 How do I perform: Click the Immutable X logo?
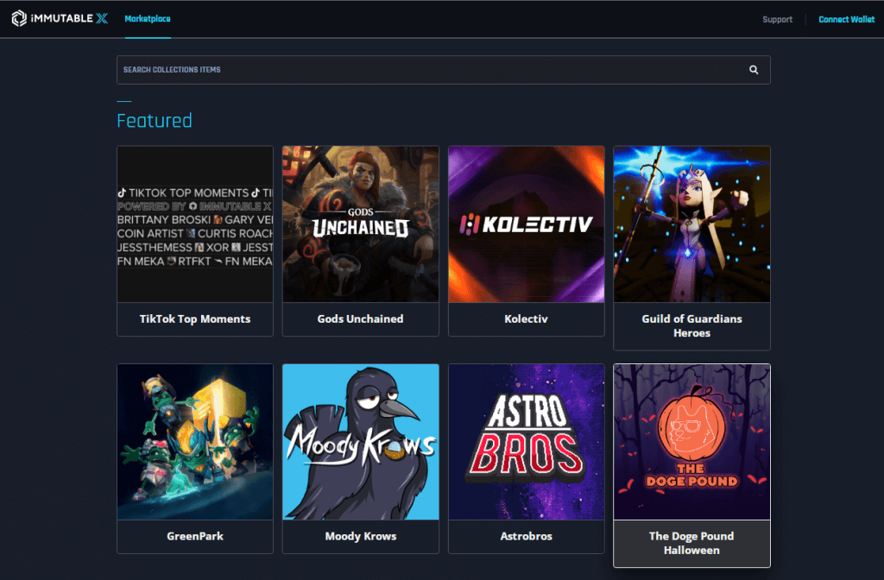60,19
